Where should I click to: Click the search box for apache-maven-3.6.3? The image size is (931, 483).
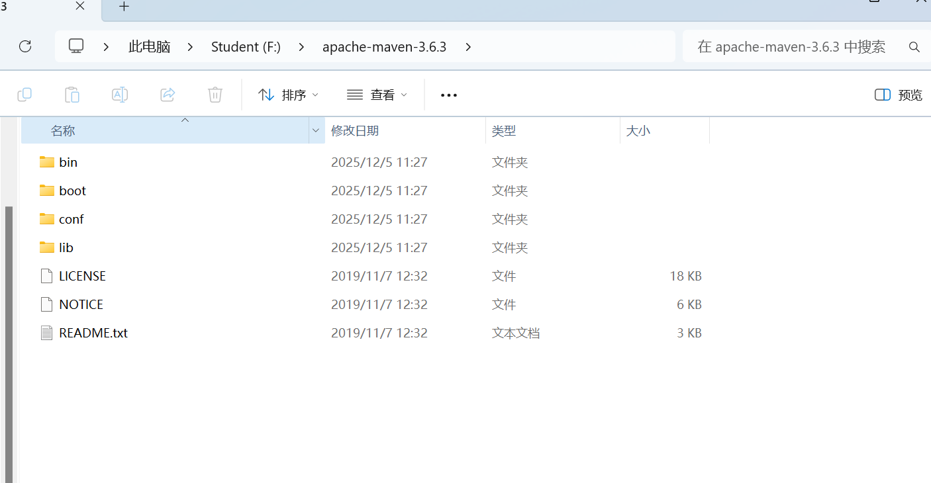point(791,47)
